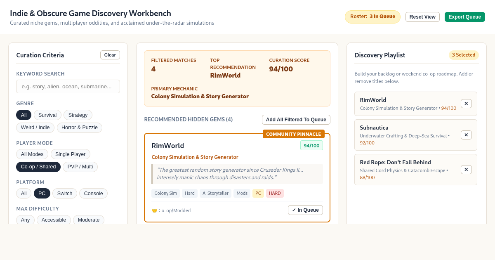The width and height of the screenshot is (495, 260).
Task: Add All Filtered To Queue
Action: (296, 120)
